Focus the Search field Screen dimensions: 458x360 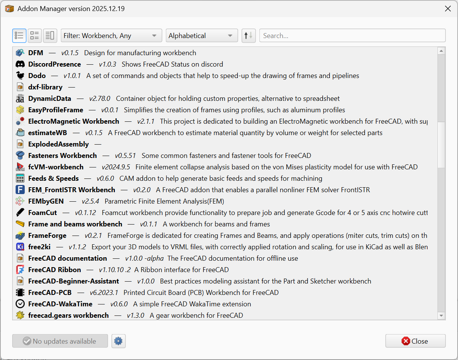click(x=352, y=36)
